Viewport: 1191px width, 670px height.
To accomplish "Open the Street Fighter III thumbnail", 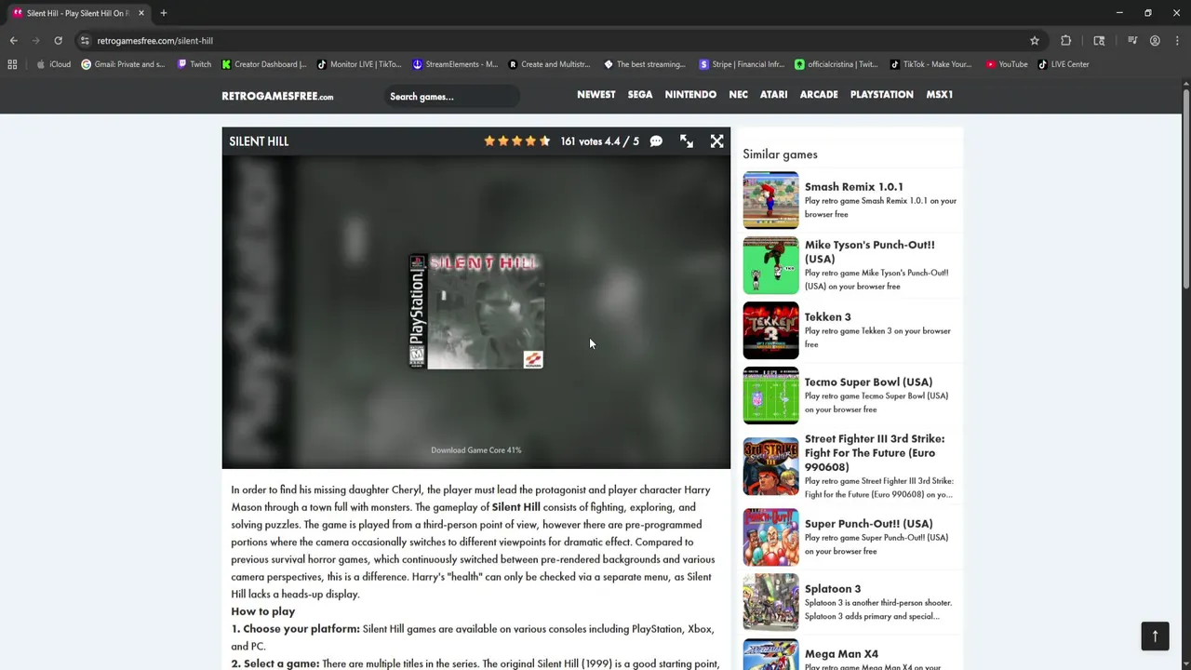I will [x=770, y=466].
